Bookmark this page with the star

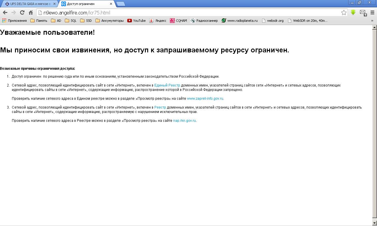[344, 12]
